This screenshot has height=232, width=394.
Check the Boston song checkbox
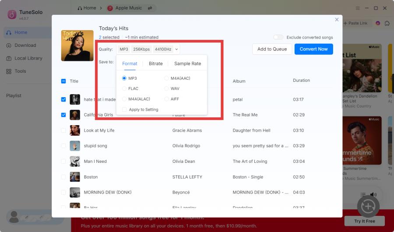coord(63,177)
